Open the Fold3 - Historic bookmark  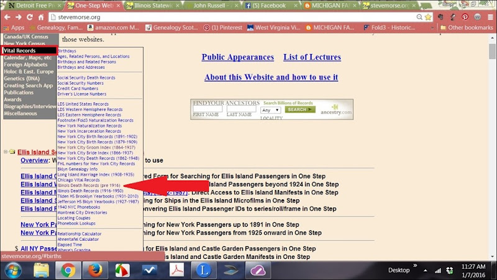tap(390, 27)
